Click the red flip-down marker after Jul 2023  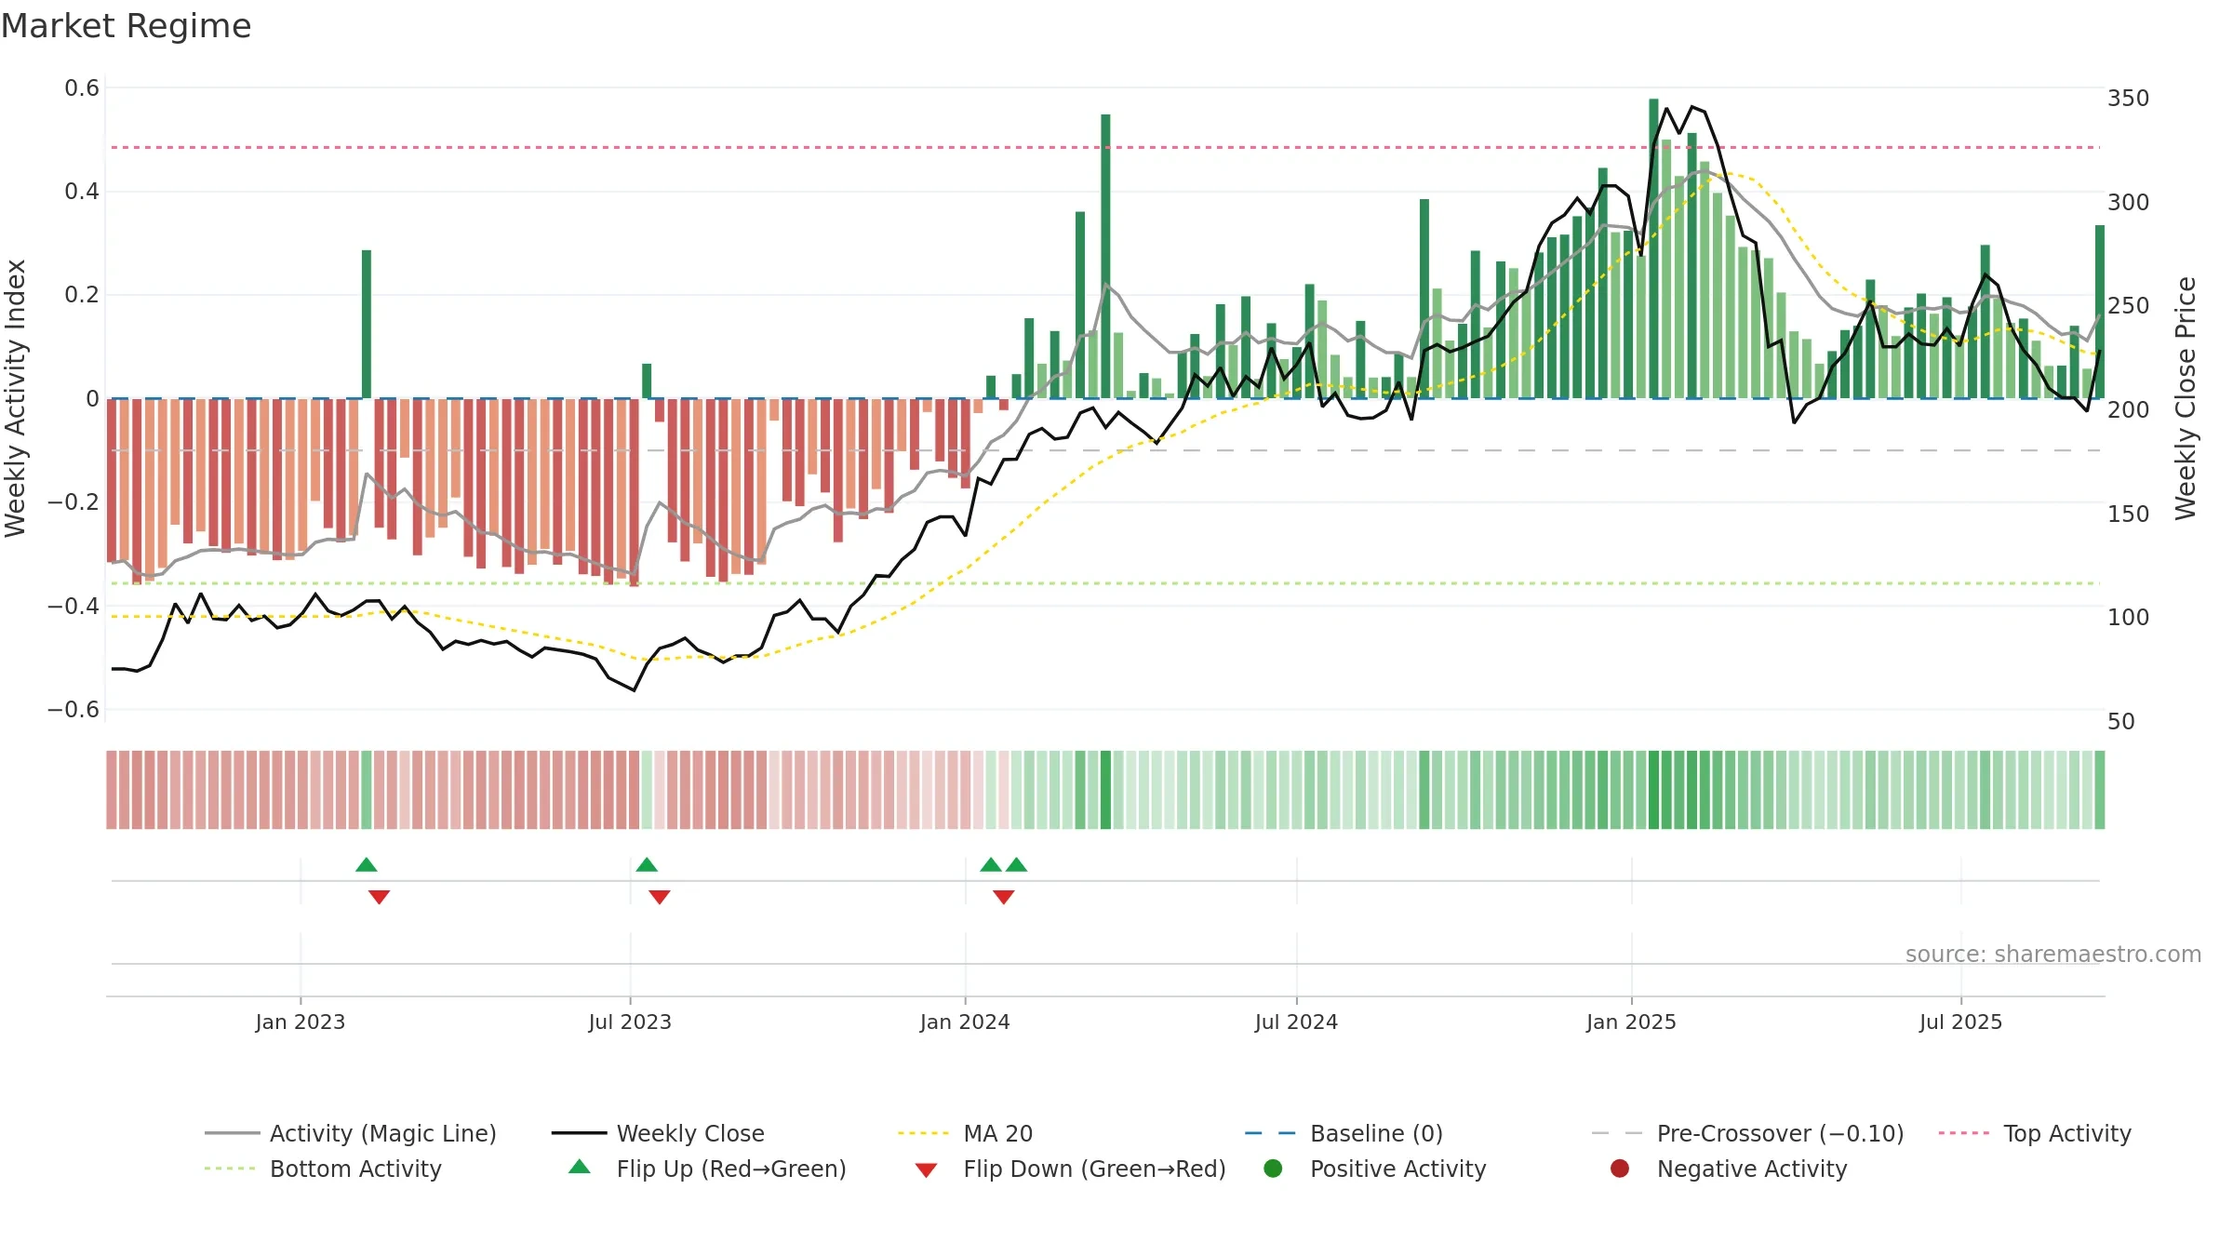[660, 897]
